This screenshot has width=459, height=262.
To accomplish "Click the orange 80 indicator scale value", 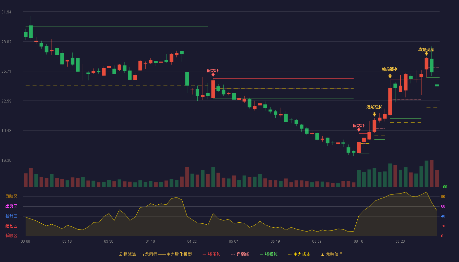I will [443, 197].
